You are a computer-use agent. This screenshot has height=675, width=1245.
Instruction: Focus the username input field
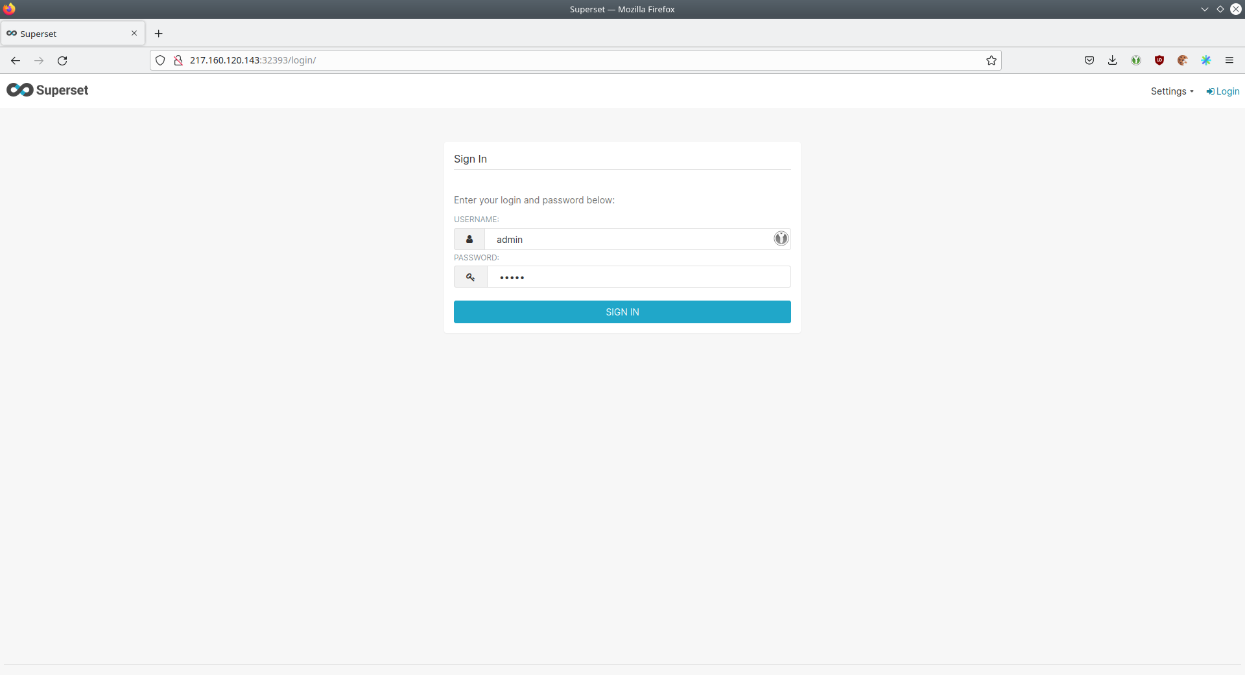(x=628, y=239)
